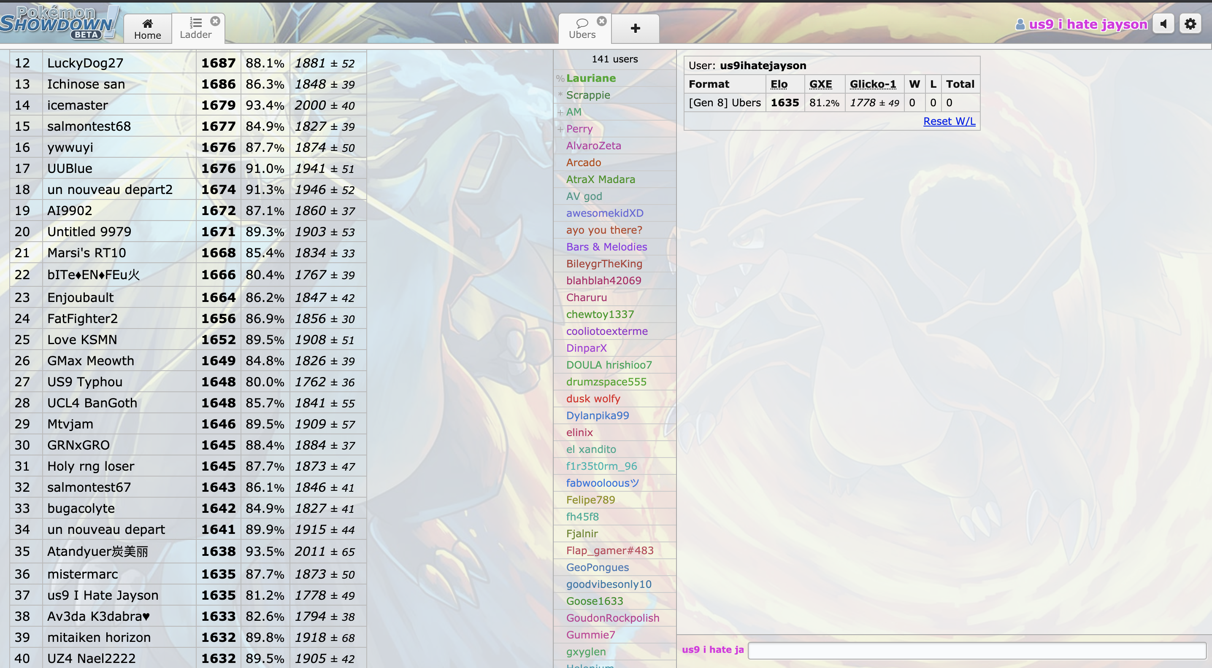The height and width of the screenshot is (668, 1212).
Task: Click the chat message input field
Action: 977,650
